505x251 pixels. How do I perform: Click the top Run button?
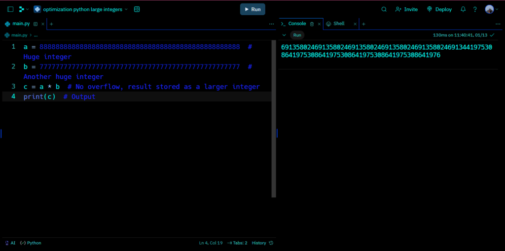coord(252,9)
